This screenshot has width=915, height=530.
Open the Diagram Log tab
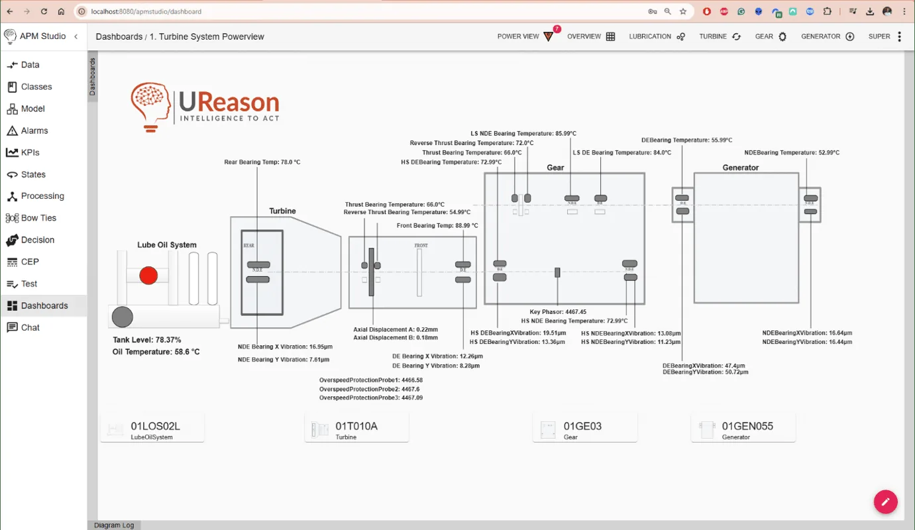(x=114, y=525)
